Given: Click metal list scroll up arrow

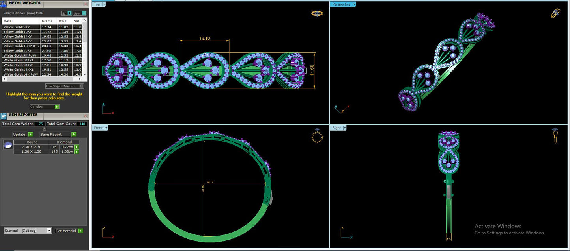Looking at the screenshot, I should coord(85,20).
